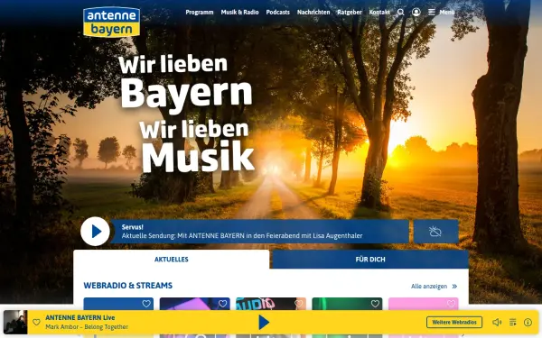
Task: Open the user account profile icon
Action: coord(416,12)
